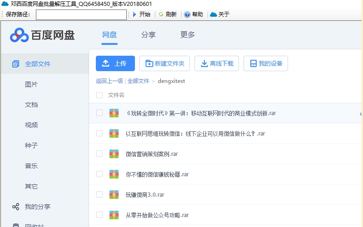
Task: Toggle the select-all 文件名 checkbox
Action: pyautogui.click(x=99, y=95)
